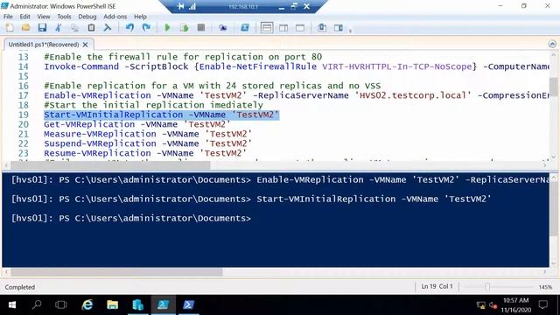Pin the remote desktop connection bar

coord(181,6)
